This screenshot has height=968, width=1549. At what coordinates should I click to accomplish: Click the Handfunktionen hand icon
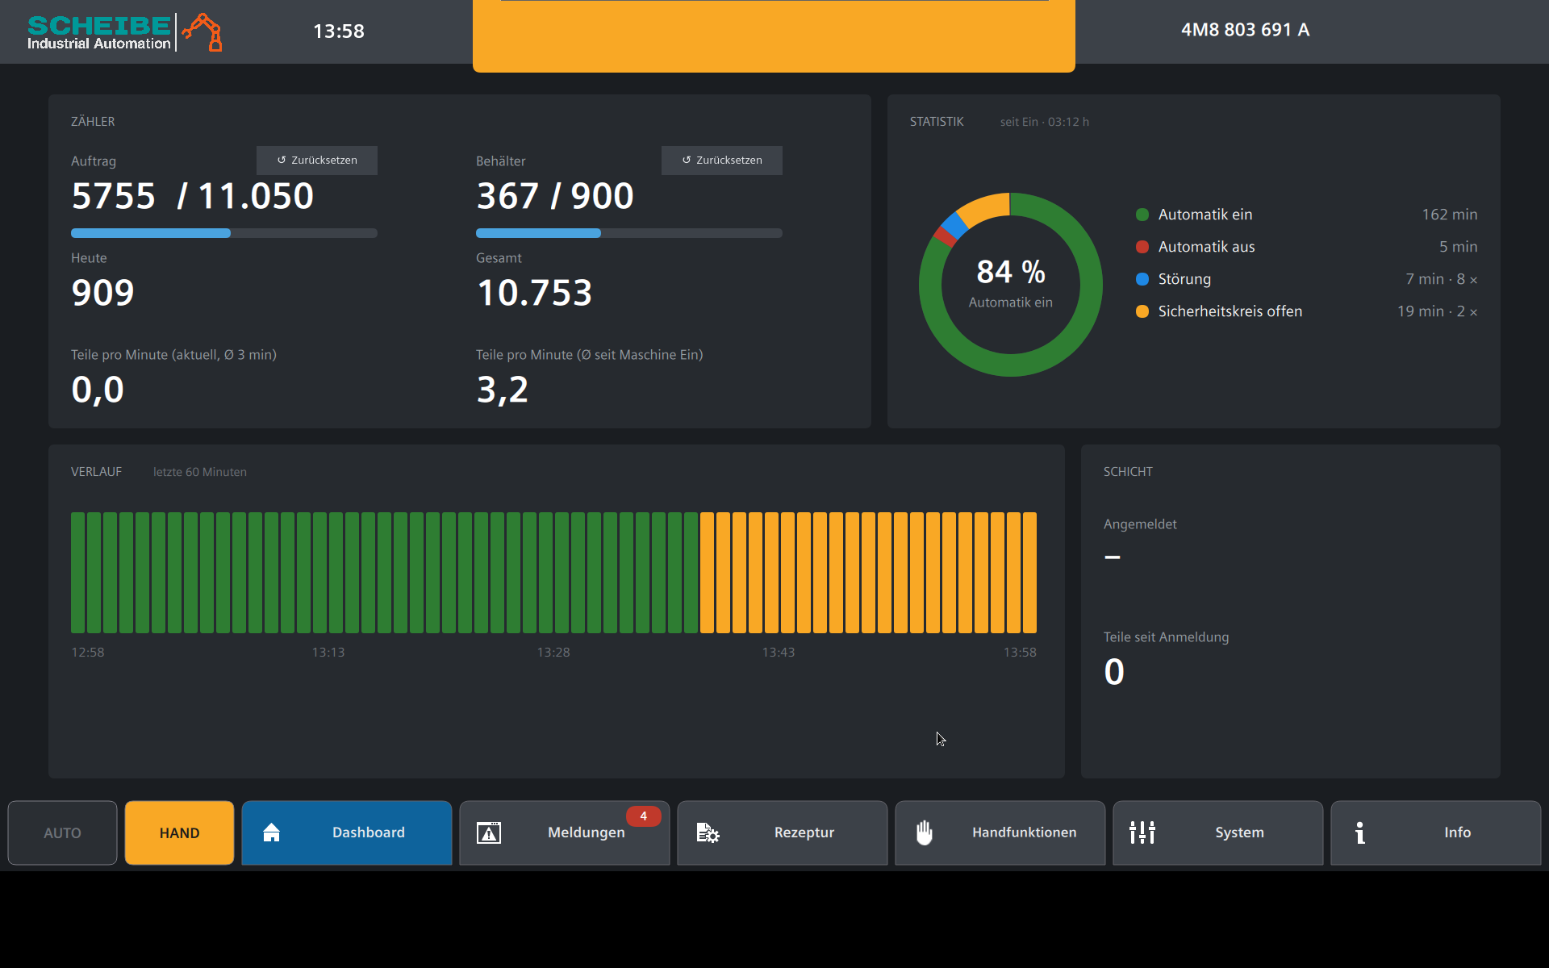(x=925, y=832)
